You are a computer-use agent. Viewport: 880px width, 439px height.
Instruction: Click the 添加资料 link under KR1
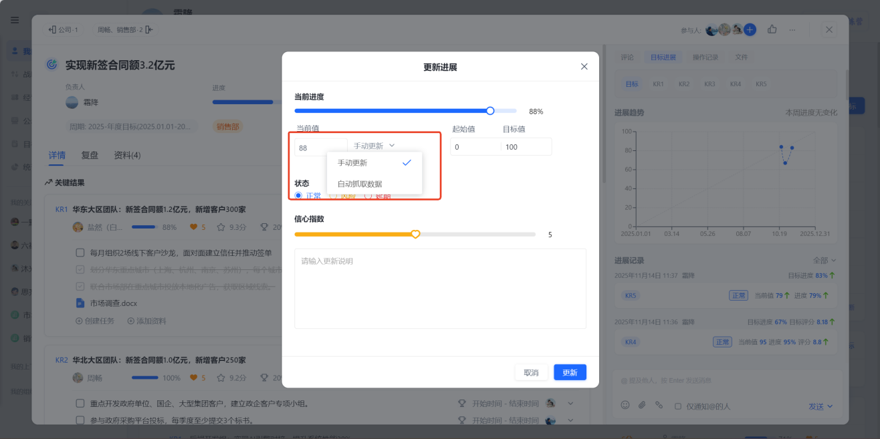[146, 321]
